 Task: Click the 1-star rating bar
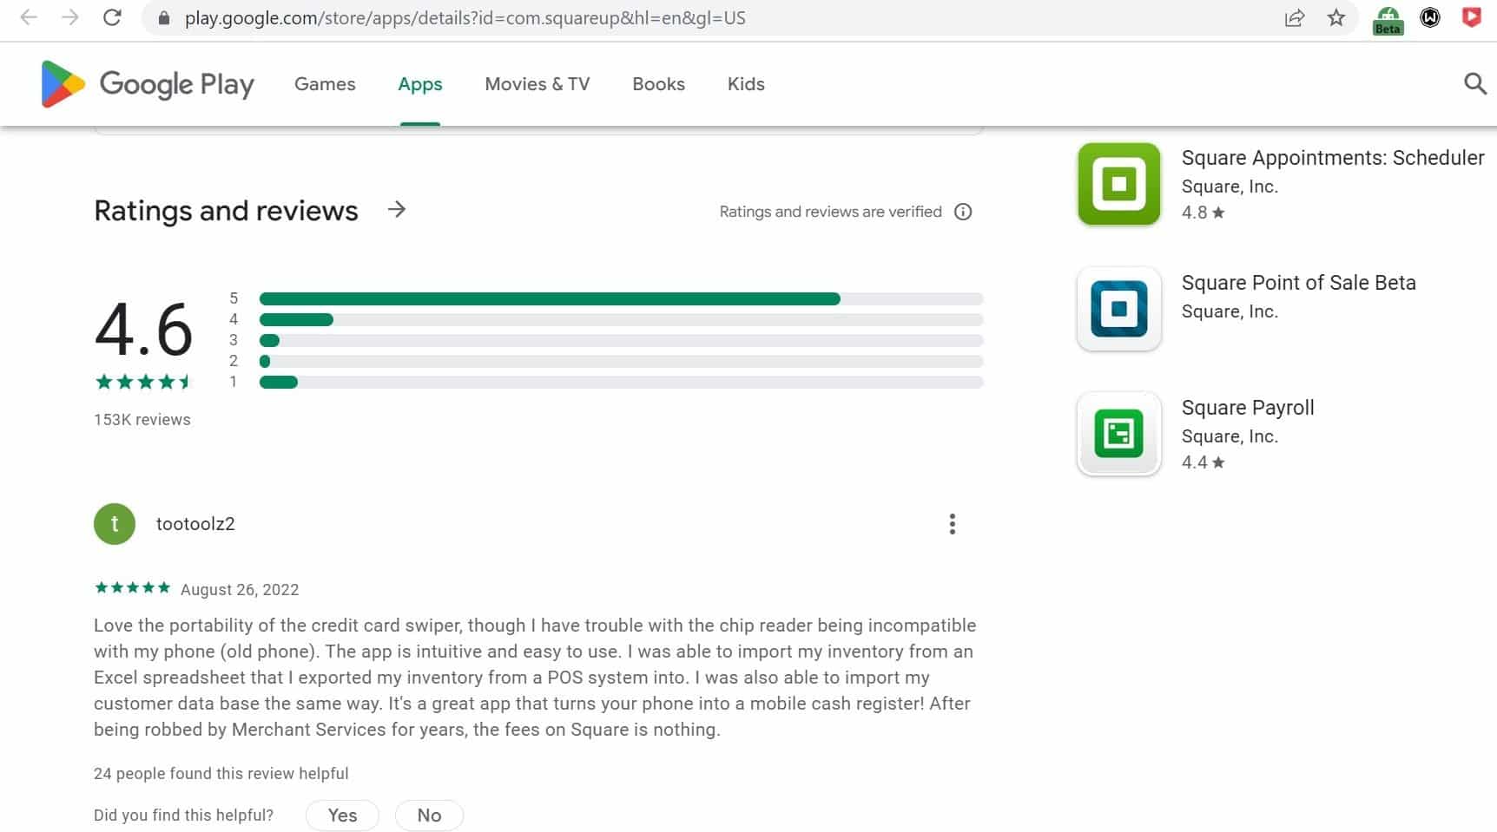point(621,382)
